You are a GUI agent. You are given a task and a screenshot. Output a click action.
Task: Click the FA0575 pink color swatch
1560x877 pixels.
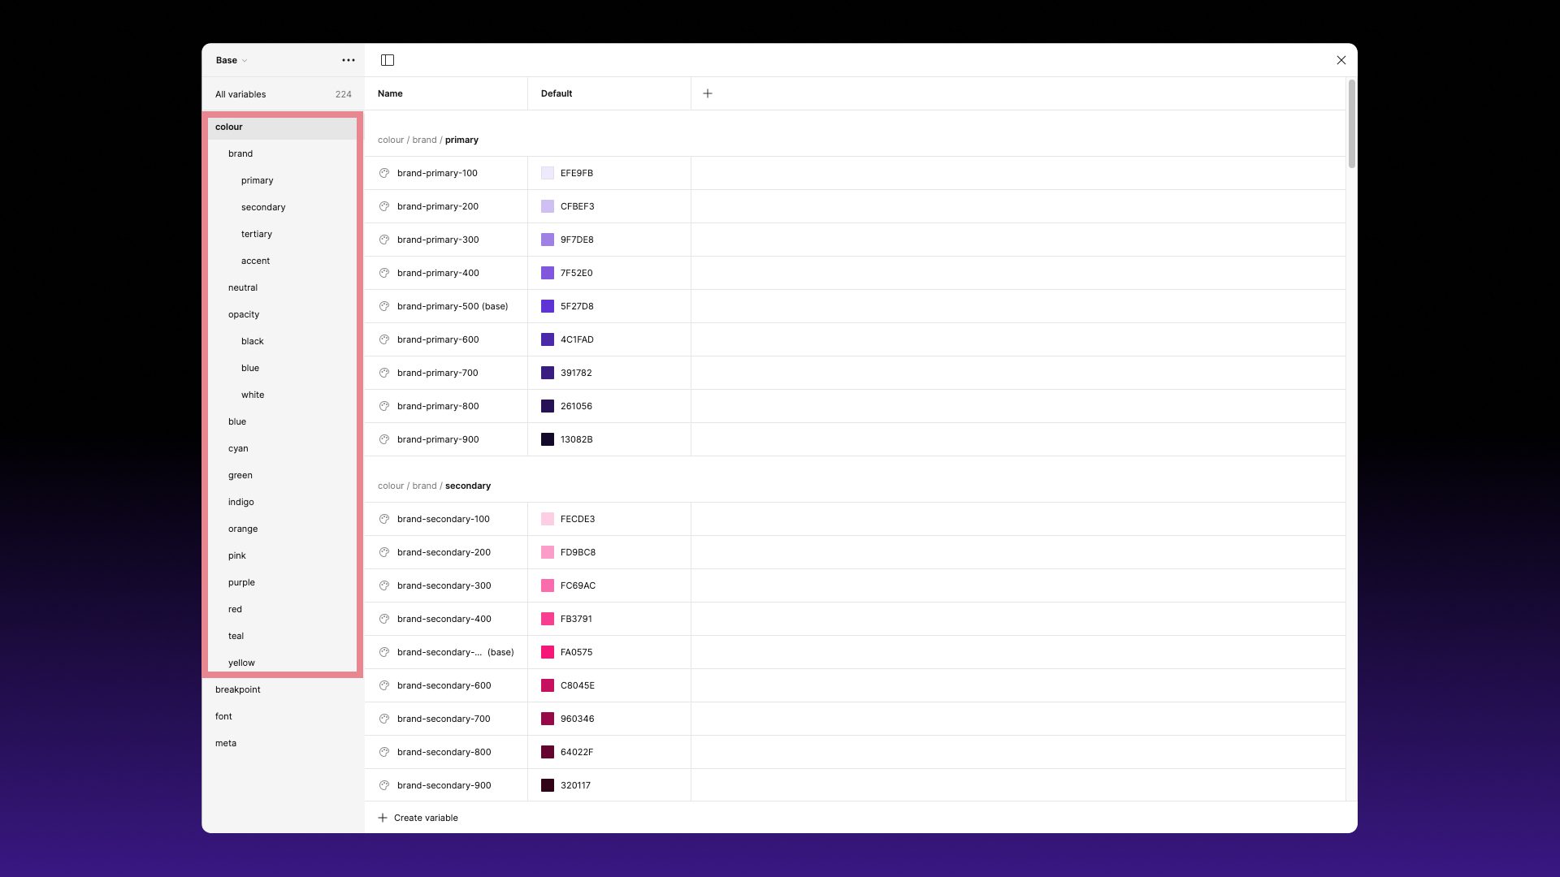(548, 652)
